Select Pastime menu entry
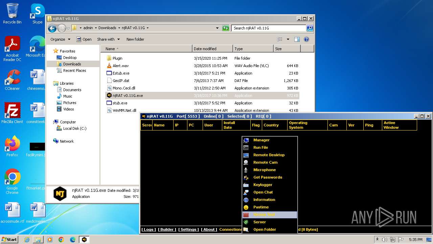The image size is (433, 244). pos(270,207)
